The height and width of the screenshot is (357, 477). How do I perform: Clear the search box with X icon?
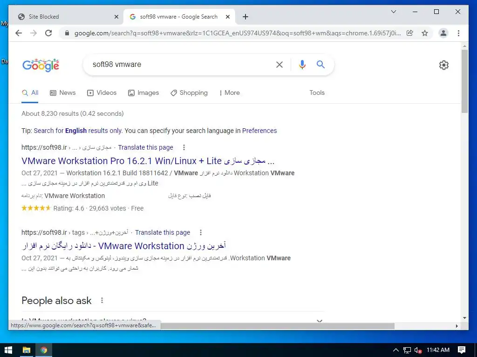tap(279, 64)
